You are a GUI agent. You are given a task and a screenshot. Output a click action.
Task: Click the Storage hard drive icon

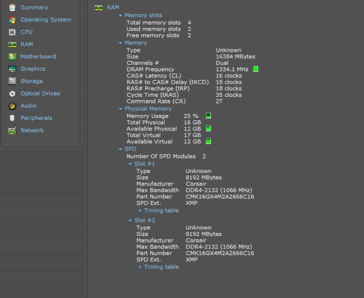click(x=12, y=81)
